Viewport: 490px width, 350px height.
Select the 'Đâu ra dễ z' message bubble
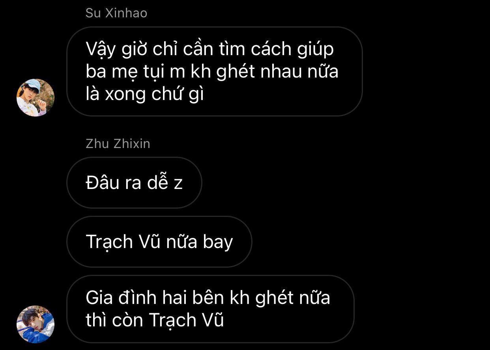point(134,183)
